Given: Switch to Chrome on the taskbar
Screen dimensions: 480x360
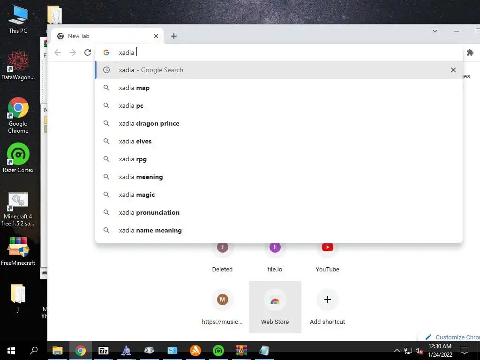Looking at the screenshot, I should (81, 351).
